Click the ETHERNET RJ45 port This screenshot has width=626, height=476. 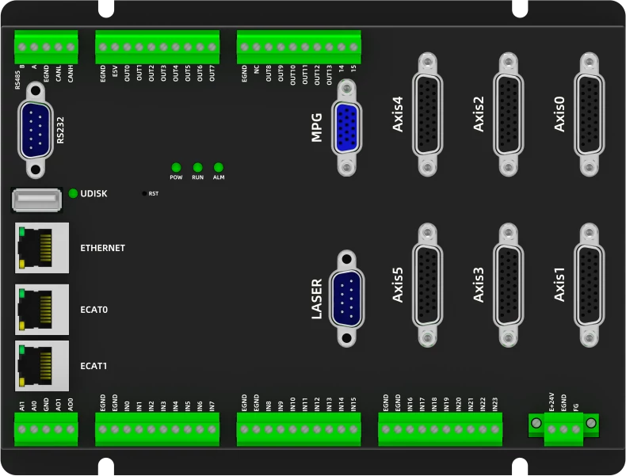point(42,248)
